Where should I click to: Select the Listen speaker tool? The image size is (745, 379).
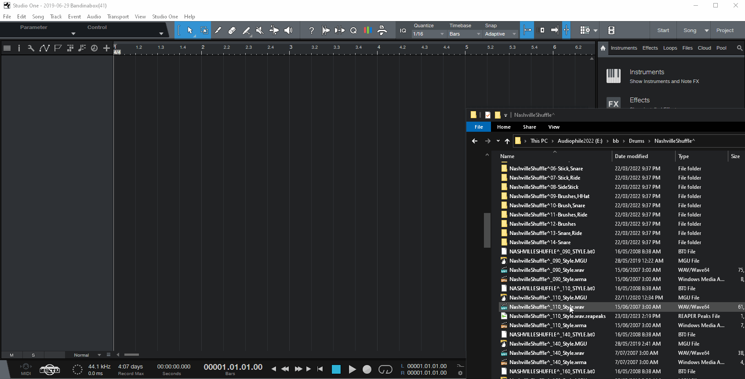pyautogui.click(x=288, y=30)
